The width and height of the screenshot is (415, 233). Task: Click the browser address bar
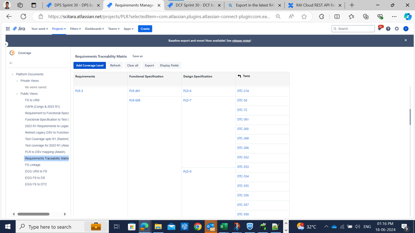159,17
